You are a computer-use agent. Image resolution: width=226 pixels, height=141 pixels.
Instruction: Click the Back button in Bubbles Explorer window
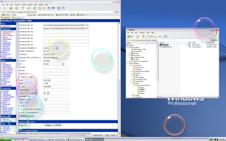(x=130, y=37)
